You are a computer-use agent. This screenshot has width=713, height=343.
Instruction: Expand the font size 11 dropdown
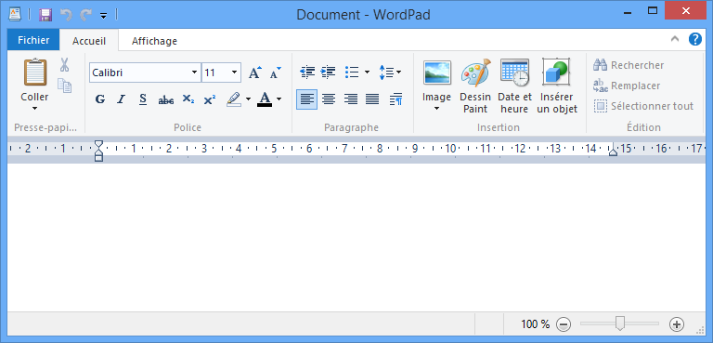(x=234, y=73)
